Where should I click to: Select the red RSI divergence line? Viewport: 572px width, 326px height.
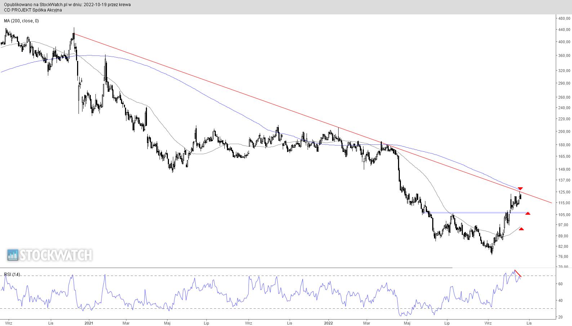coord(518,273)
